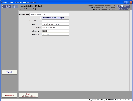Image resolution: width=133 pixels, height=101 pixels.
Task: Click the Ort field with Neunkirchen
Action: point(58,24)
